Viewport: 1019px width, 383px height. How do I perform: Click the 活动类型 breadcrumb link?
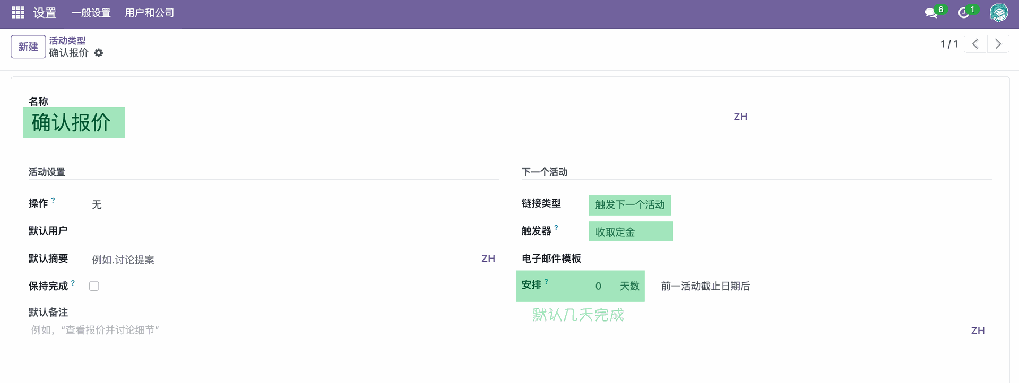click(x=67, y=40)
